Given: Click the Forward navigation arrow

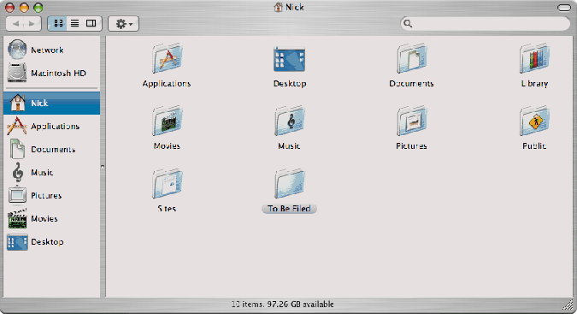Looking at the screenshot, I should click(x=32, y=24).
